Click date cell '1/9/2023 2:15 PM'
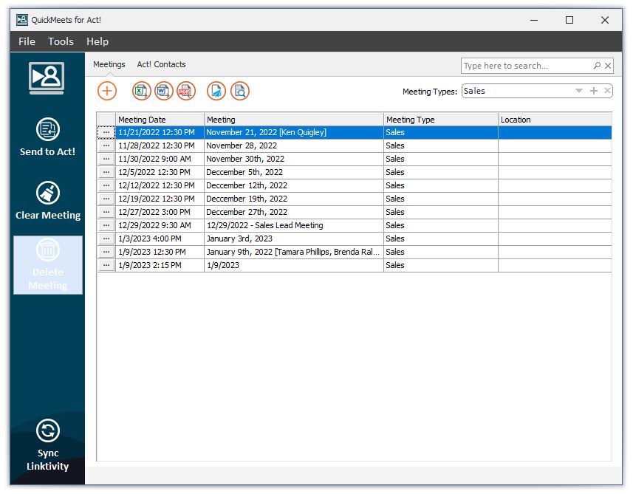The image size is (633, 494). click(x=160, y=266)
